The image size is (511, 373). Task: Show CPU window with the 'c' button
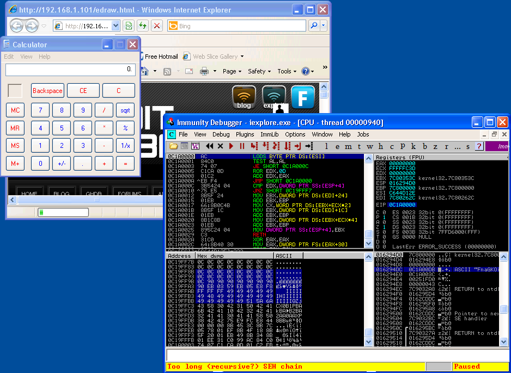coord(392,146)
